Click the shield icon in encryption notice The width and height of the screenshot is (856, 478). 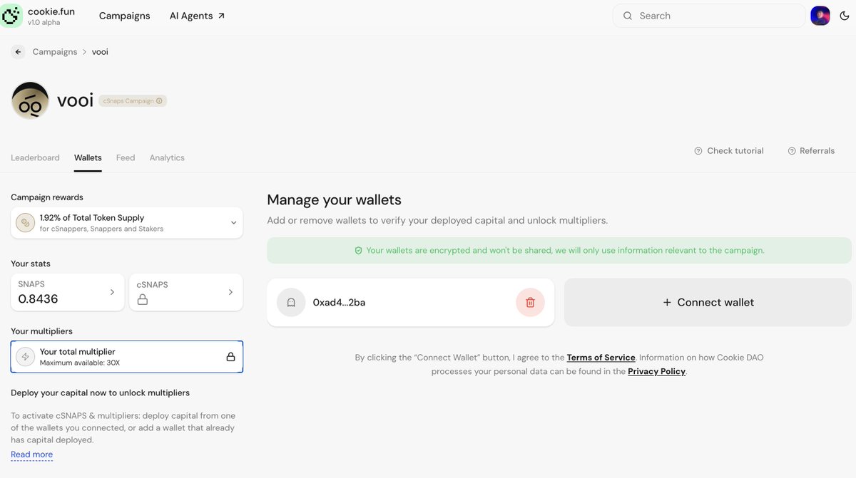tap(359, 251)
